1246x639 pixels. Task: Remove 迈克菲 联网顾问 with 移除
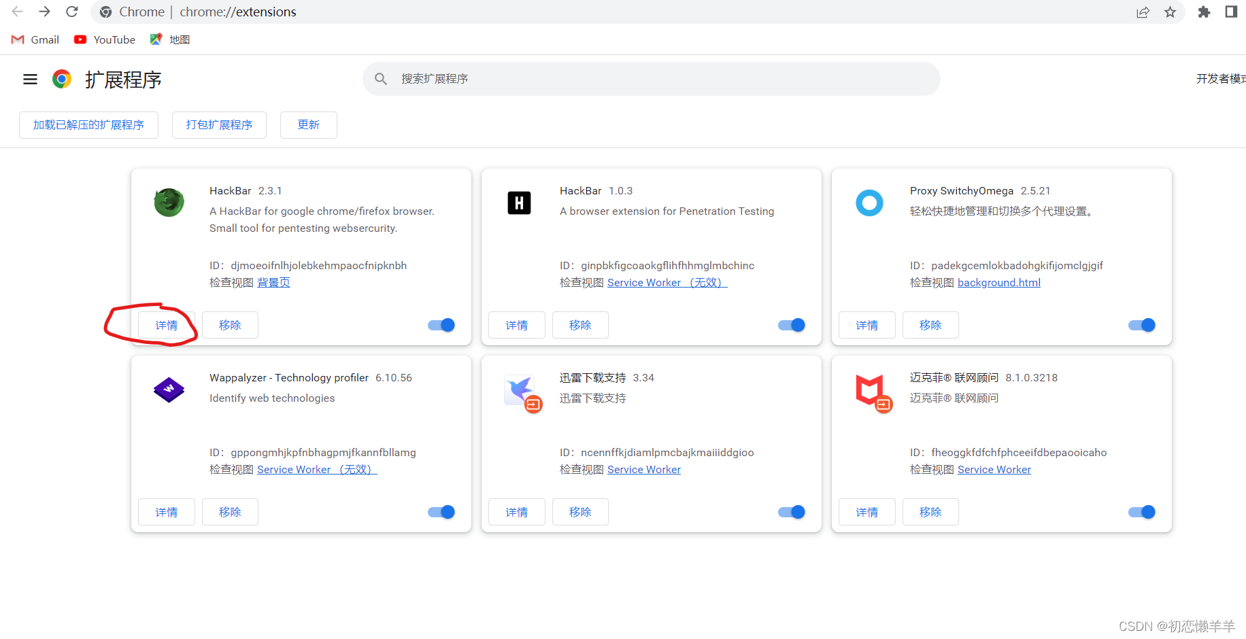(930, 512)
